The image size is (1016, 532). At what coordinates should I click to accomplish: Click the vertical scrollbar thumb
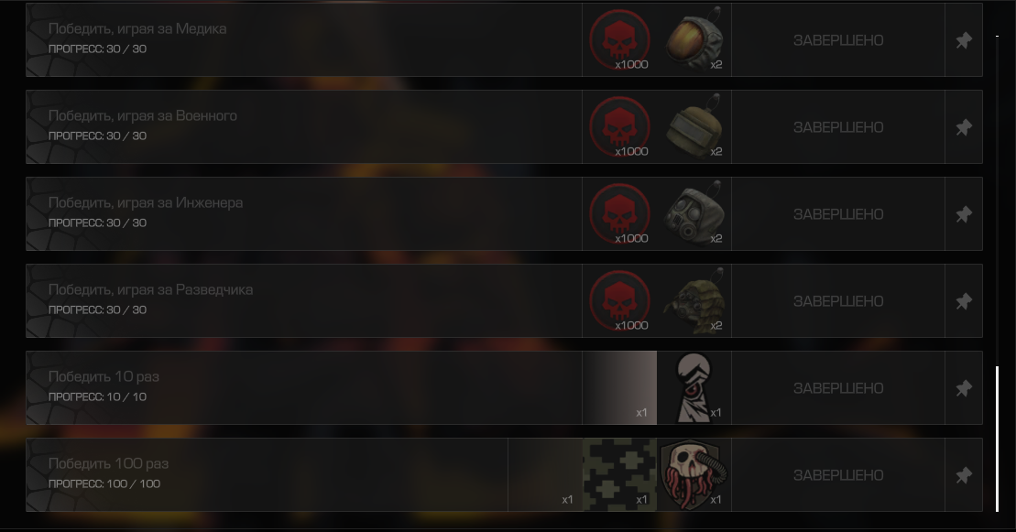click(997, 439)
